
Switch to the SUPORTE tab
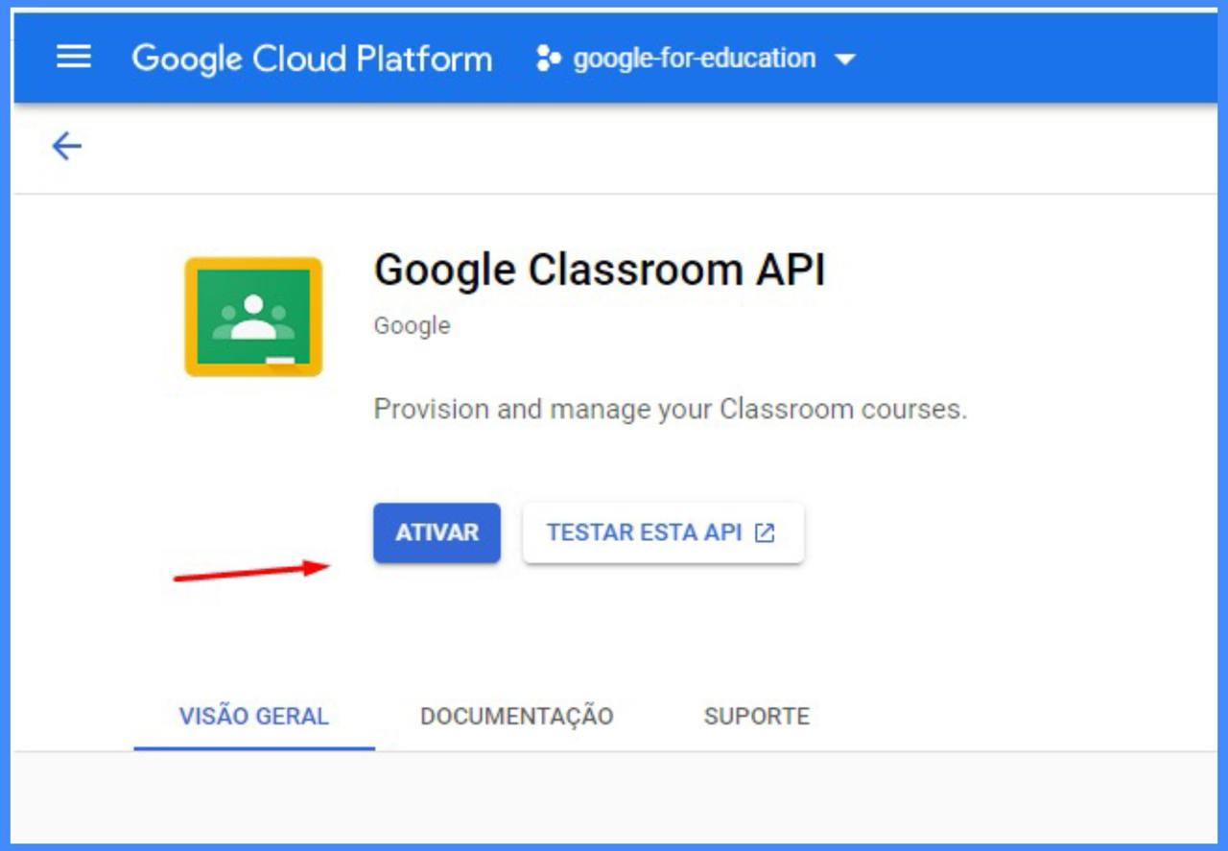[x=757, y=717]
